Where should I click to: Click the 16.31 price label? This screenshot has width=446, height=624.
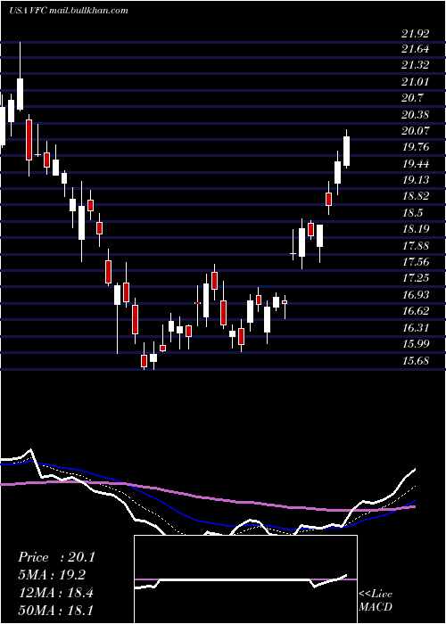click(x=415, y=328)
